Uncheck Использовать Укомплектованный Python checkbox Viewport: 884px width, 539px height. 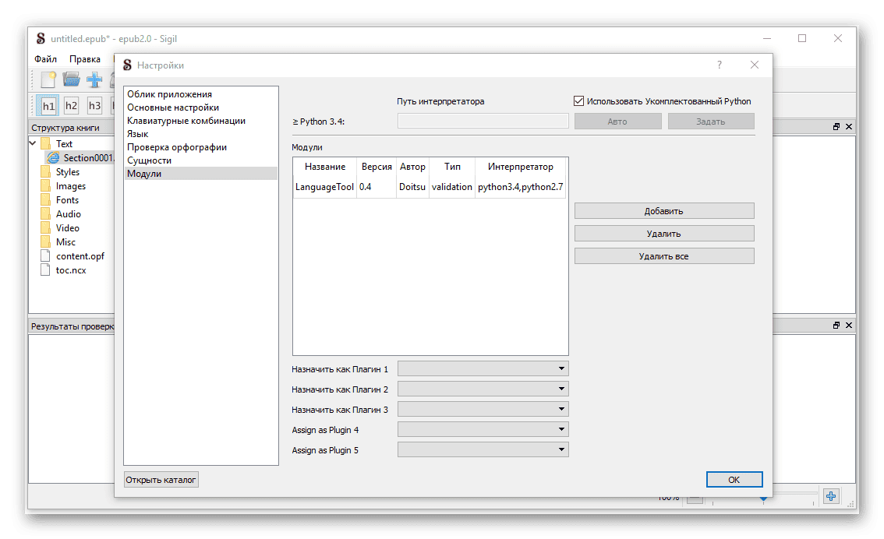point(578,100)
